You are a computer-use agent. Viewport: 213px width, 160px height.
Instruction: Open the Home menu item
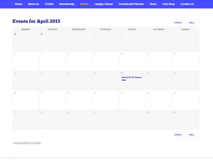(18, 4)
